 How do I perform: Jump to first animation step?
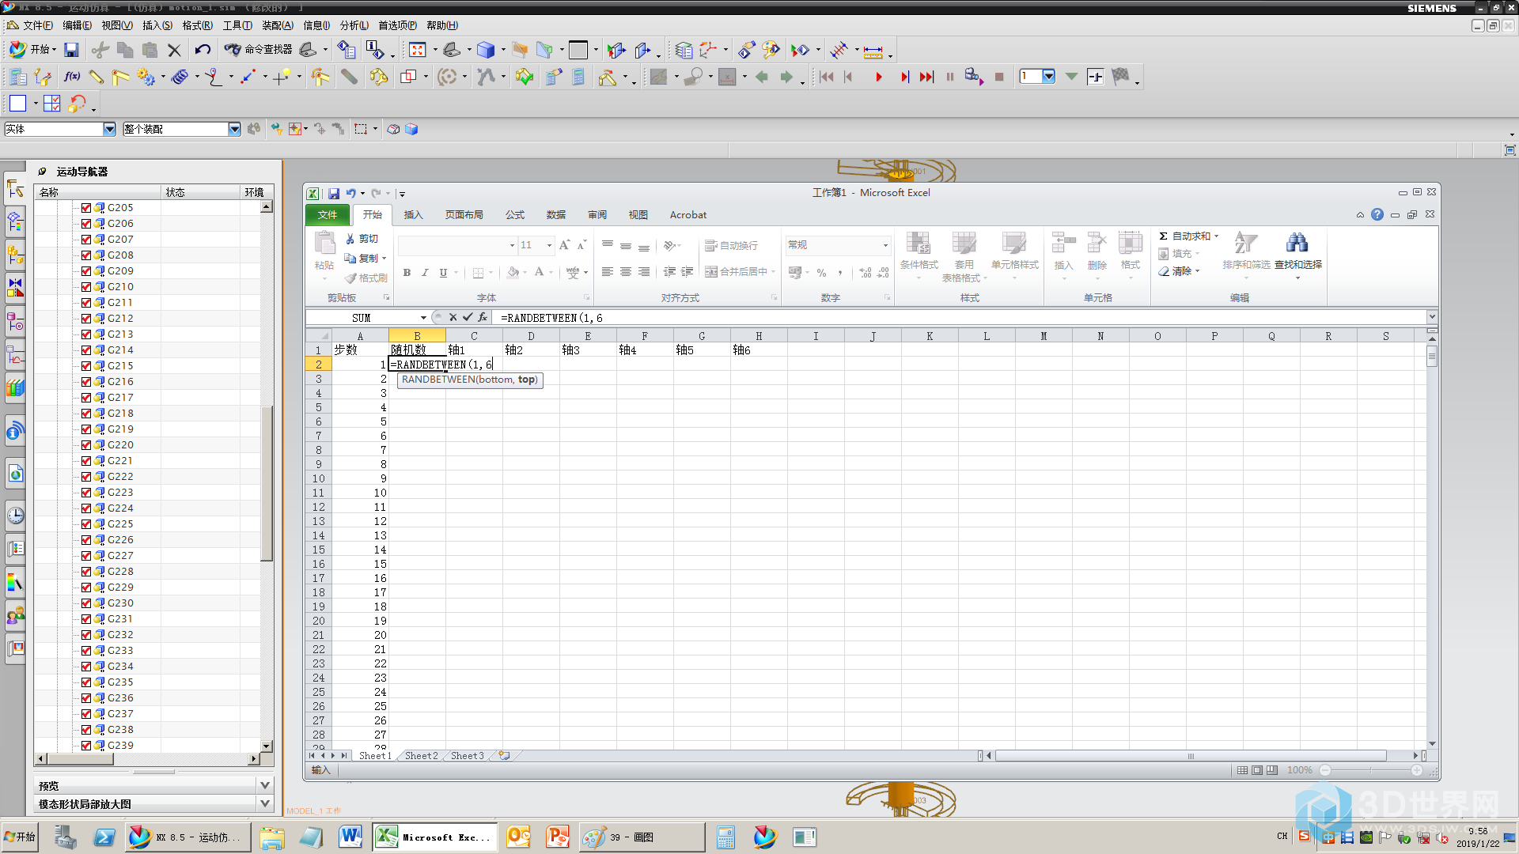[827, 77]
